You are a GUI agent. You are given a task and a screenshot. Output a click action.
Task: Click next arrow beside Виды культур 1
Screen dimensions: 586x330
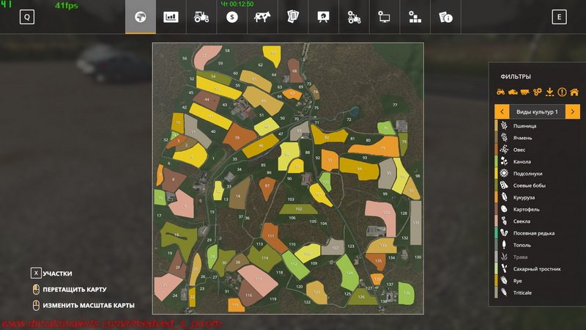tap(573, 111)
